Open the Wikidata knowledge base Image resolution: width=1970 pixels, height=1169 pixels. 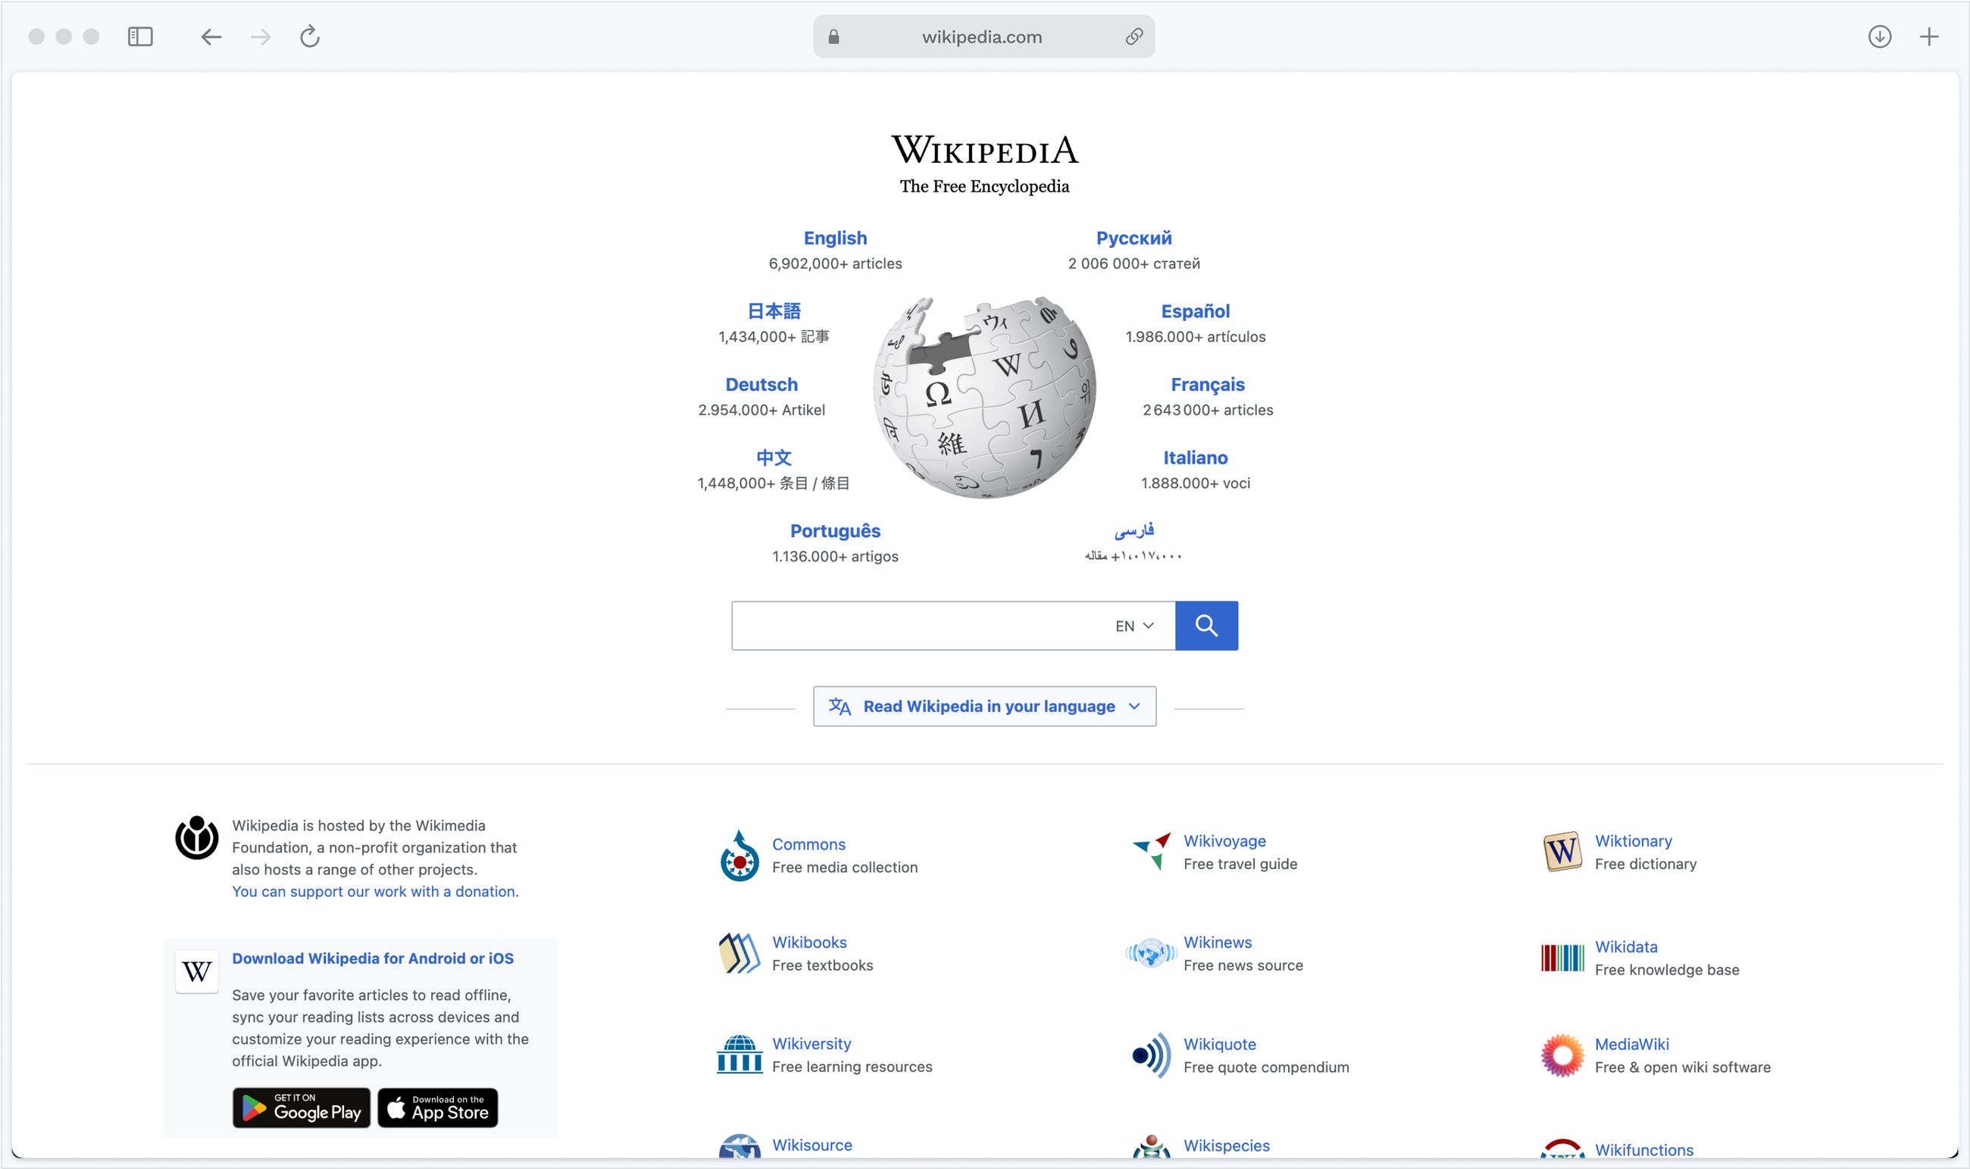pos(1625,946)
